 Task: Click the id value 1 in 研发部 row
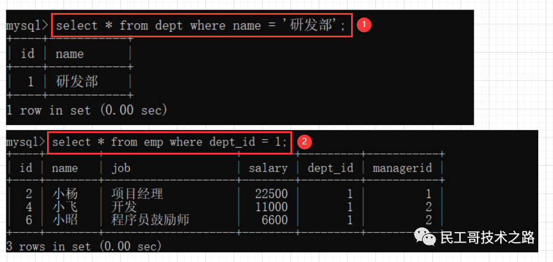click(x=30, y=82)
